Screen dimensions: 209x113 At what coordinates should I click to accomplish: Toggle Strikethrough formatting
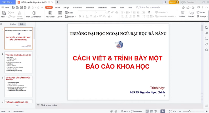(91, 16)
